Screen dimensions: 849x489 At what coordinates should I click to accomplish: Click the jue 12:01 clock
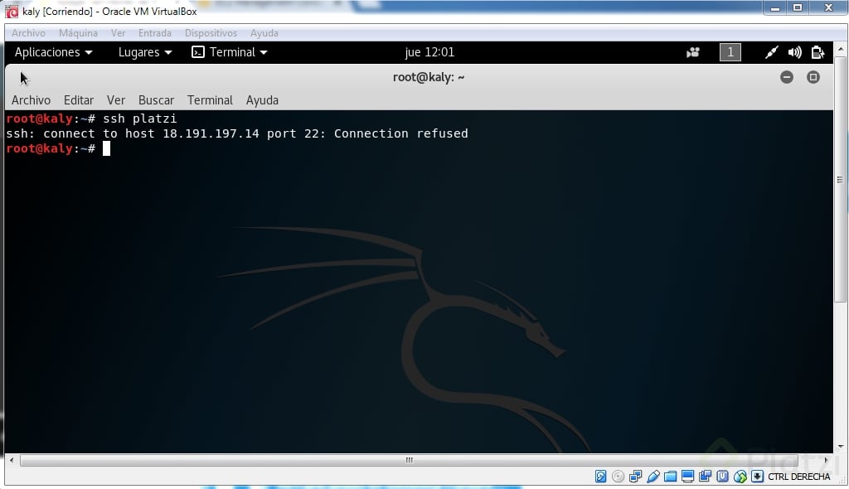429,52
